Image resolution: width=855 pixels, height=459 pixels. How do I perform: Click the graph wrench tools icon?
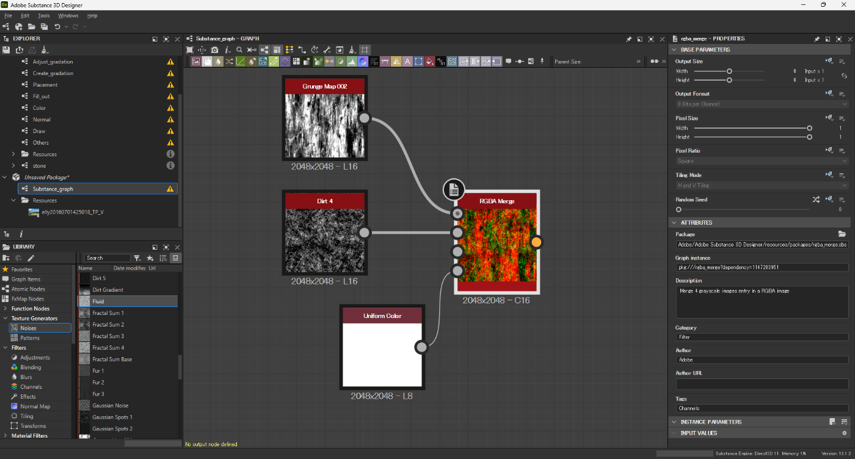coord(327,49)
